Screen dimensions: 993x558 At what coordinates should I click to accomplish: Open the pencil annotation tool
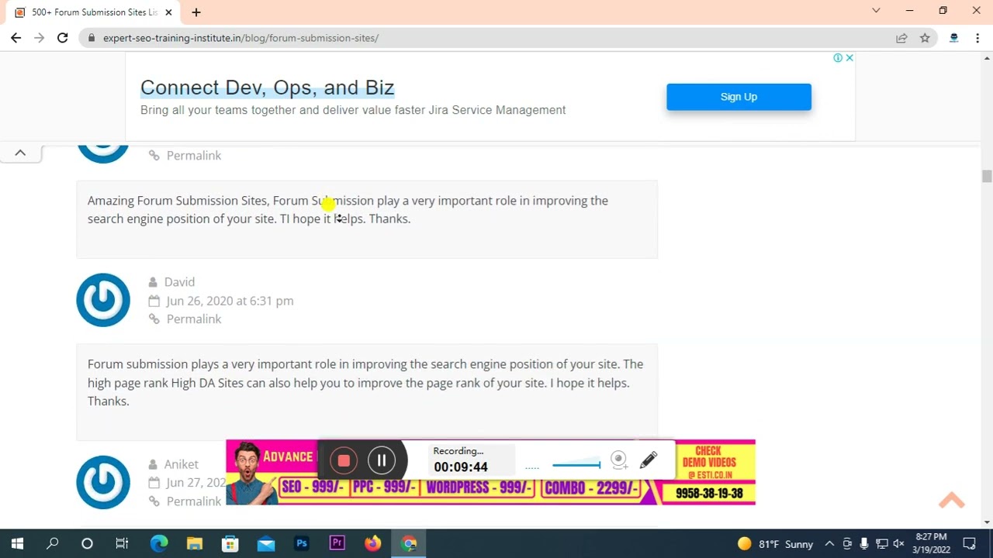coord(649,460)
